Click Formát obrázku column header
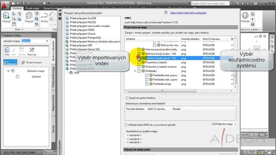 [190, 39]
